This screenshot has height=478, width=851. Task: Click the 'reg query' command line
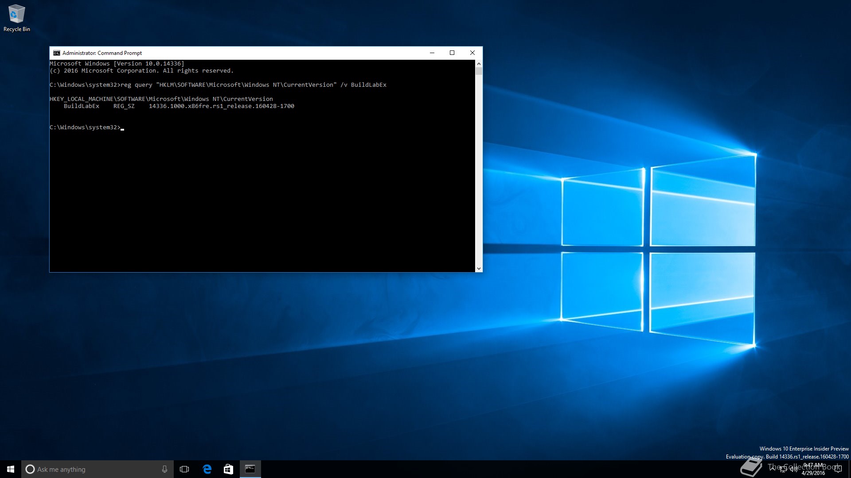point(218,85)
